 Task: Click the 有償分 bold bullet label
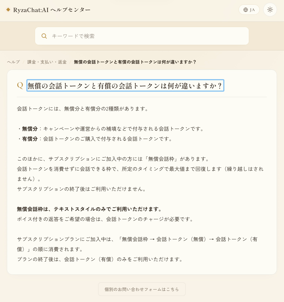click(x=30, y=139)
